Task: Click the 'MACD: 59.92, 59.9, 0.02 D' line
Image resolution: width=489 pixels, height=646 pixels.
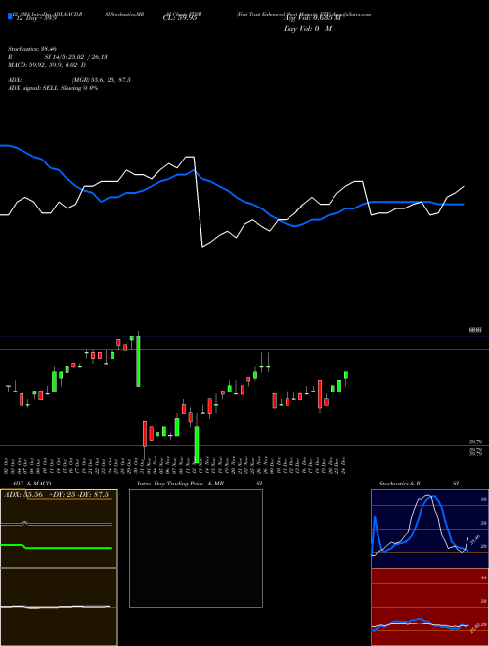Action: [47, 65]
